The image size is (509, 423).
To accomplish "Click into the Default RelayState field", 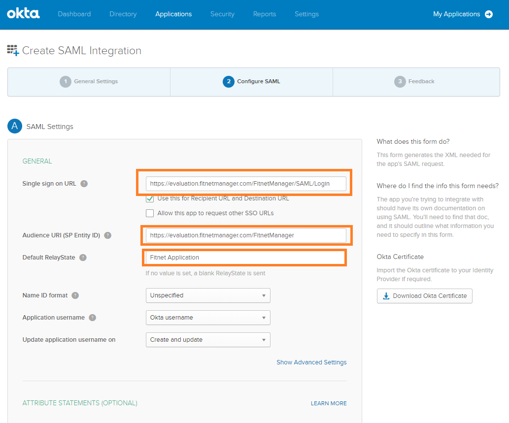I will point(245,258).
